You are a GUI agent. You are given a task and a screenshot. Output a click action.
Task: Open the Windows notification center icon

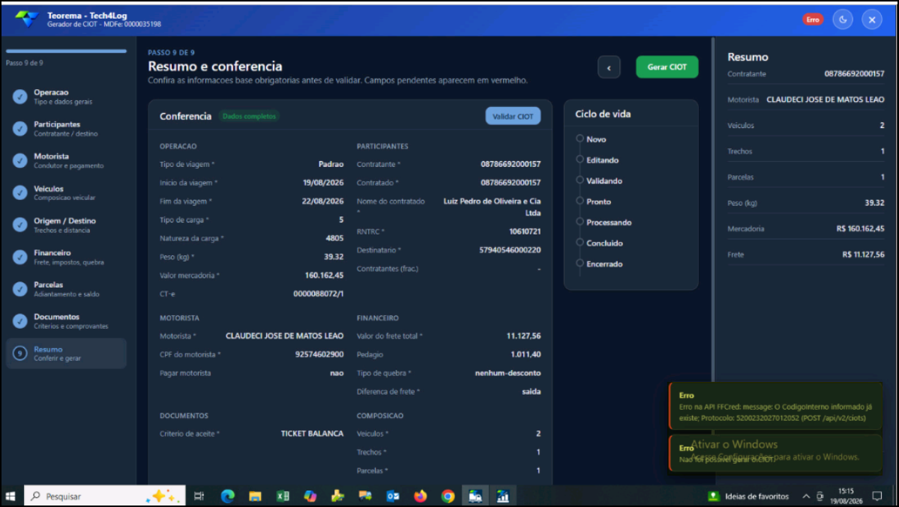(x=877, y=496)
